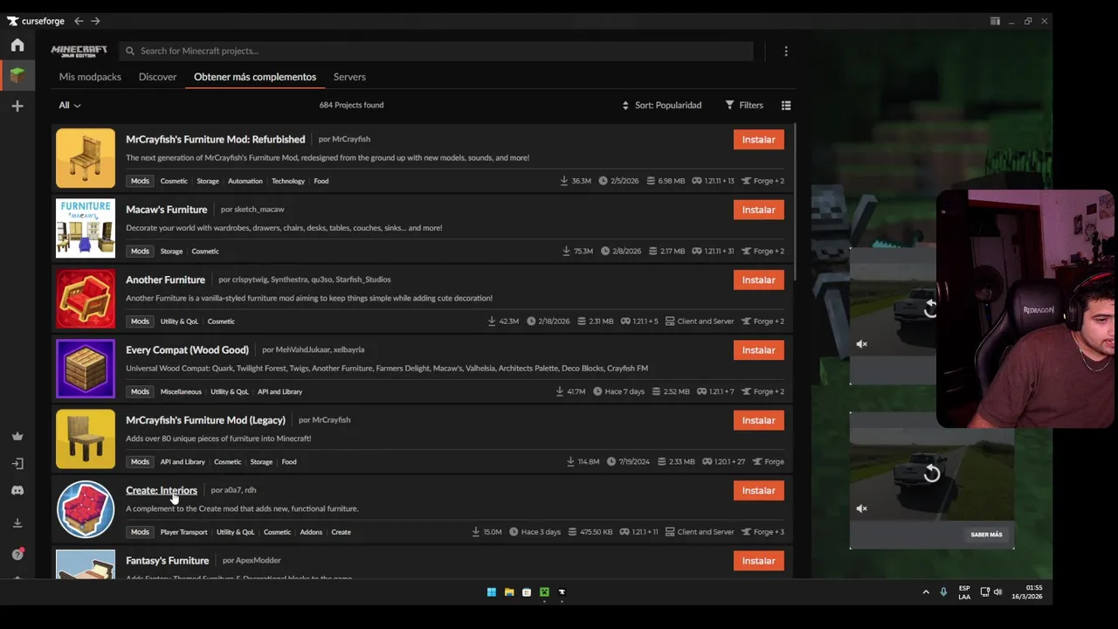Click the Filters funnel button
1118x629 pixels.
point(744,105)
